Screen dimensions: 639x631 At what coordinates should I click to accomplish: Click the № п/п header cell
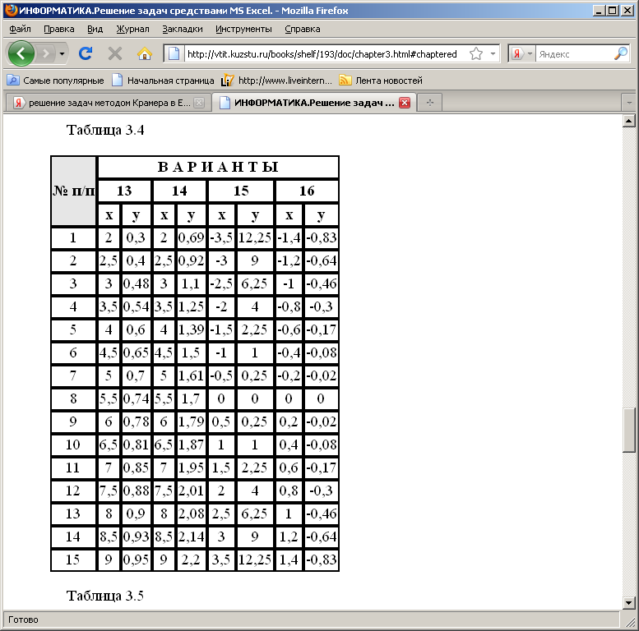tap(74, 191)
